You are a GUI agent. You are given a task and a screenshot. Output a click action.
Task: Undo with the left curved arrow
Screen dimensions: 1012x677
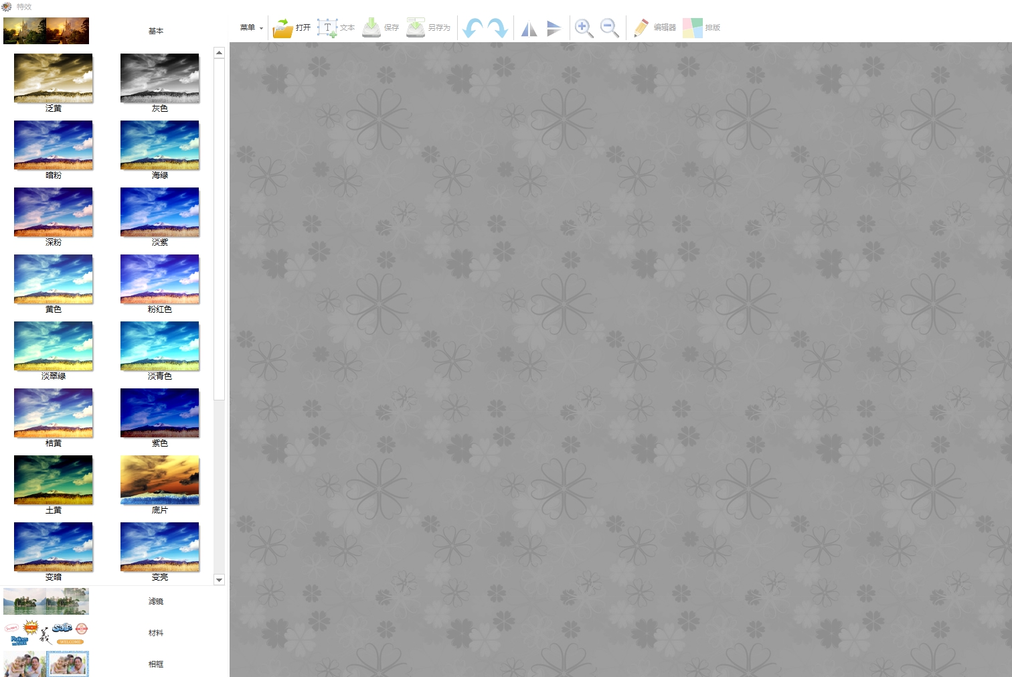pos(473,28)
